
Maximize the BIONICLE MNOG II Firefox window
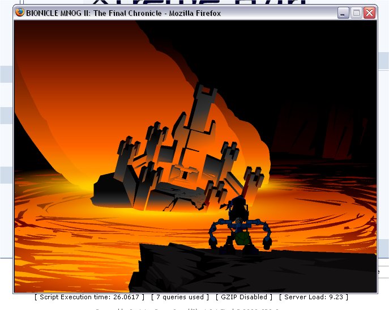coord(356,12)
